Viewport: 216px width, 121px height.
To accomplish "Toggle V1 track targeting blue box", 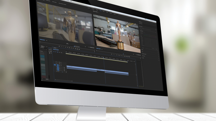I will click(58, 65).
